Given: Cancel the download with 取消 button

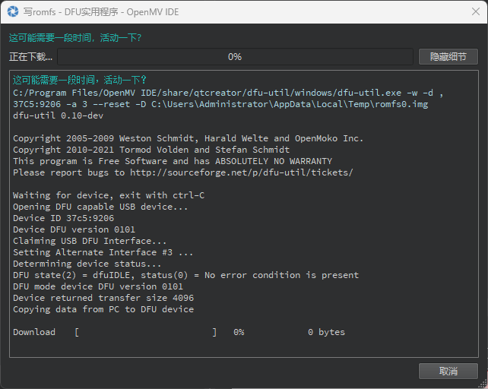Looking at the screenshot, I should tap(448, 371).
